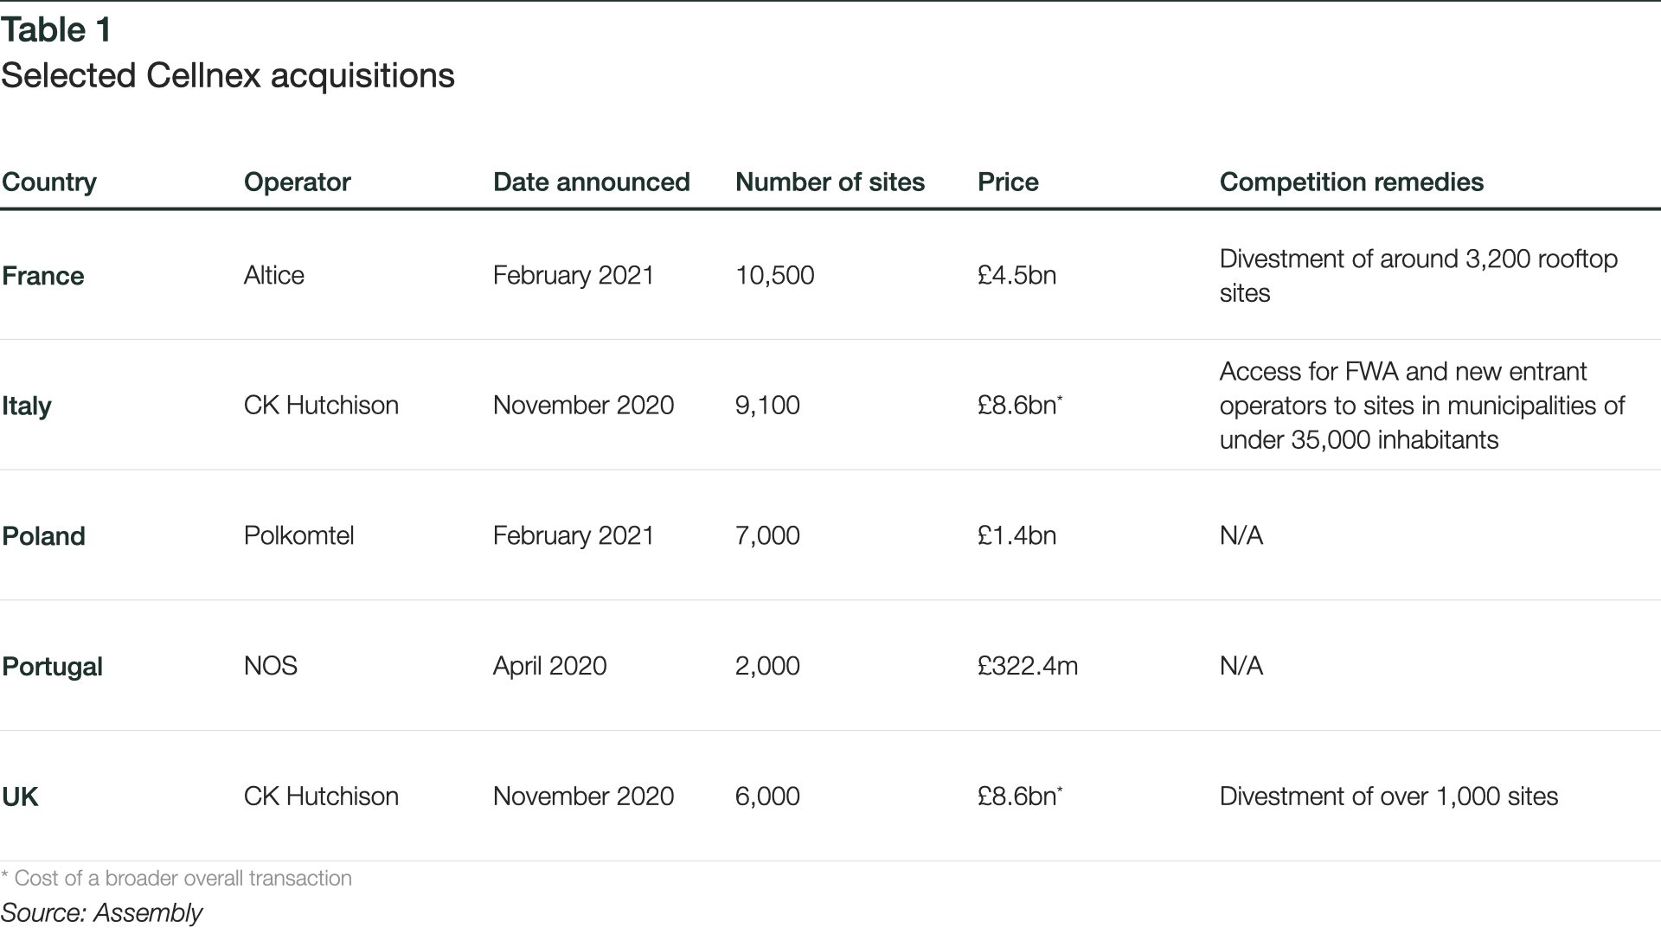This screenshot has height=934, width=1661.
Task: Click the Altice operator cell
Action: [274, 275]
